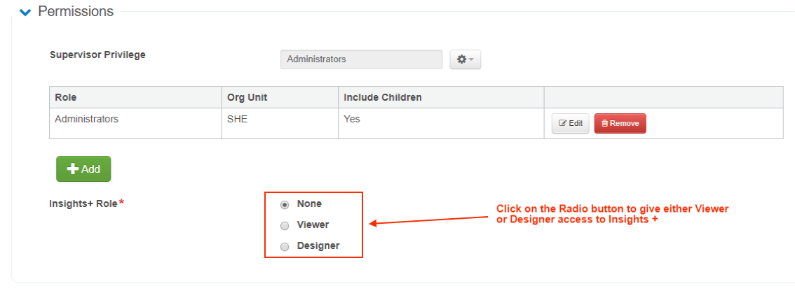
Task: Collapse the Permissions section chevron
Action: pos(25,13)
